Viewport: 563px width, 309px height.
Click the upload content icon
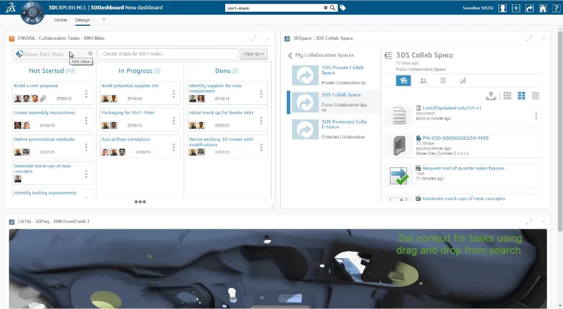click(491, 96)
